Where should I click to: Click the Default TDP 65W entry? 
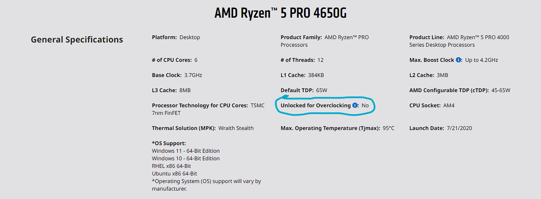[x=304, y=90]
